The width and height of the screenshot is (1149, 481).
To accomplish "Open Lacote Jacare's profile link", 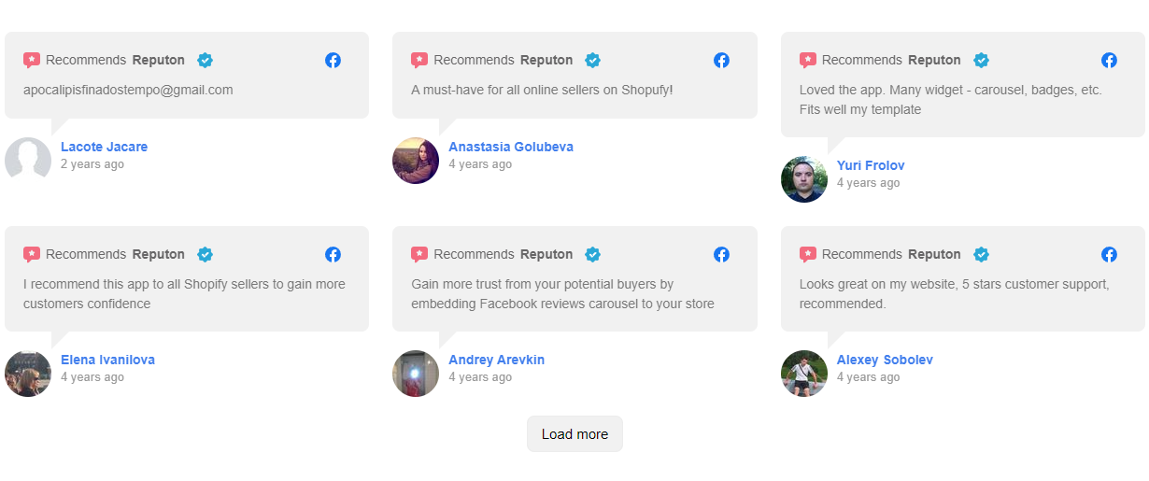I will coord(104,147).
